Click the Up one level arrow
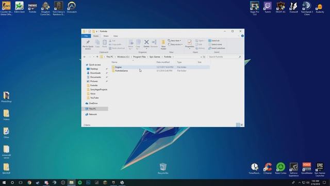The height and width of the screenshot is (186, 330). click(x=97, y=57)
